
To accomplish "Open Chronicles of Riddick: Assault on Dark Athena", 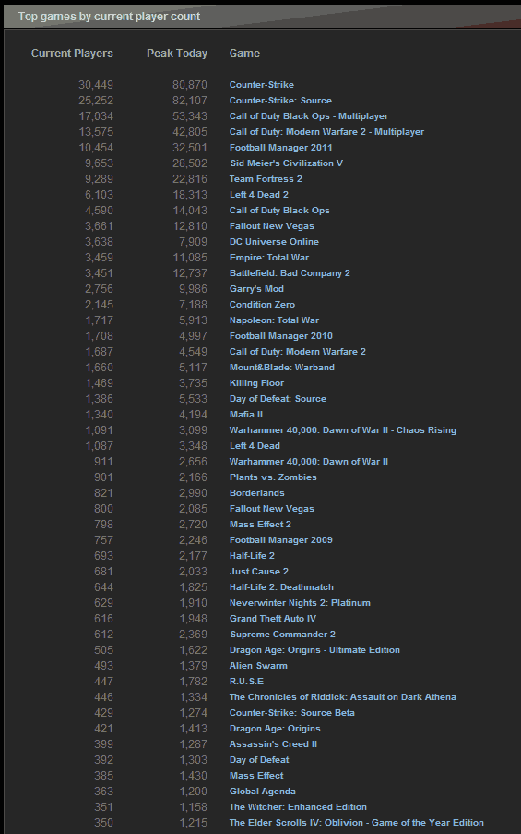I will click(x=342, y=696).
